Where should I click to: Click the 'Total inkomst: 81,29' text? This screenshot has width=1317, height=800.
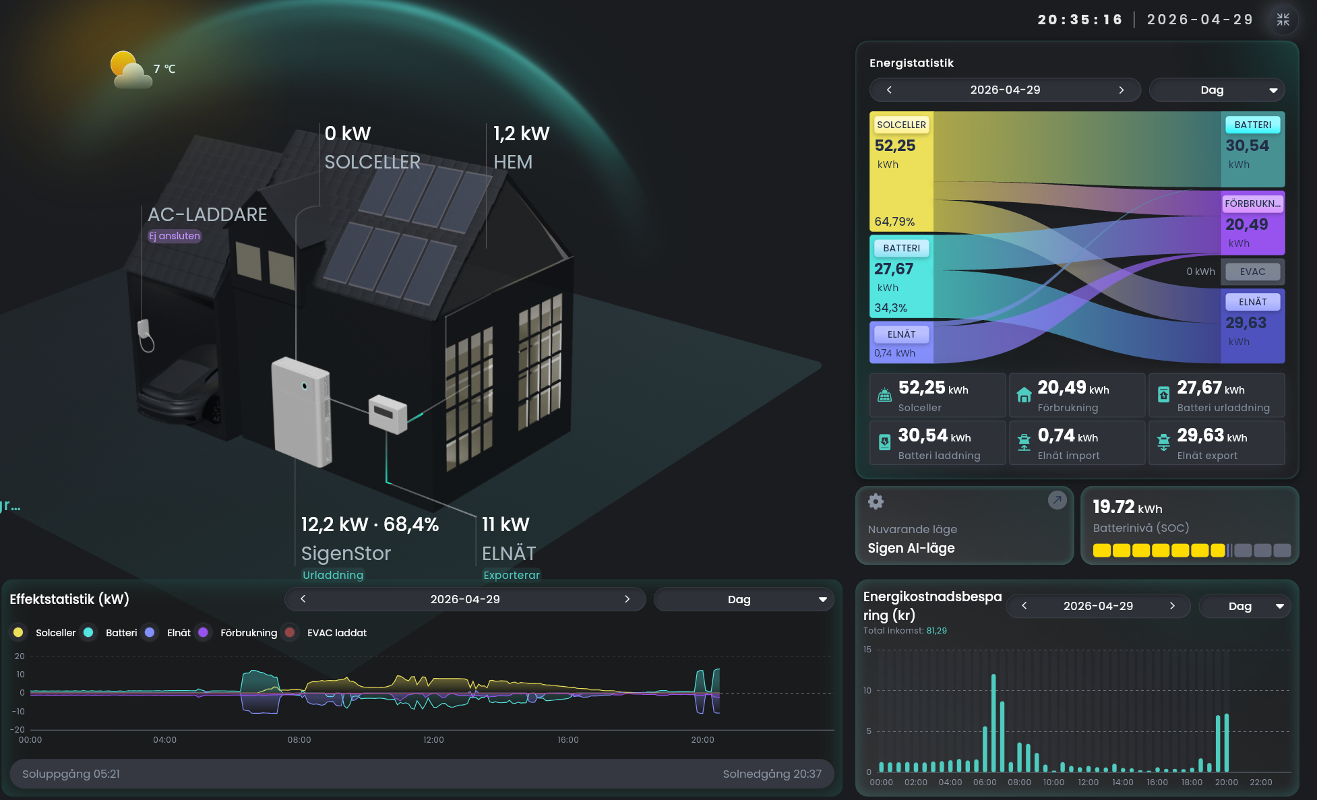(905, 631)
